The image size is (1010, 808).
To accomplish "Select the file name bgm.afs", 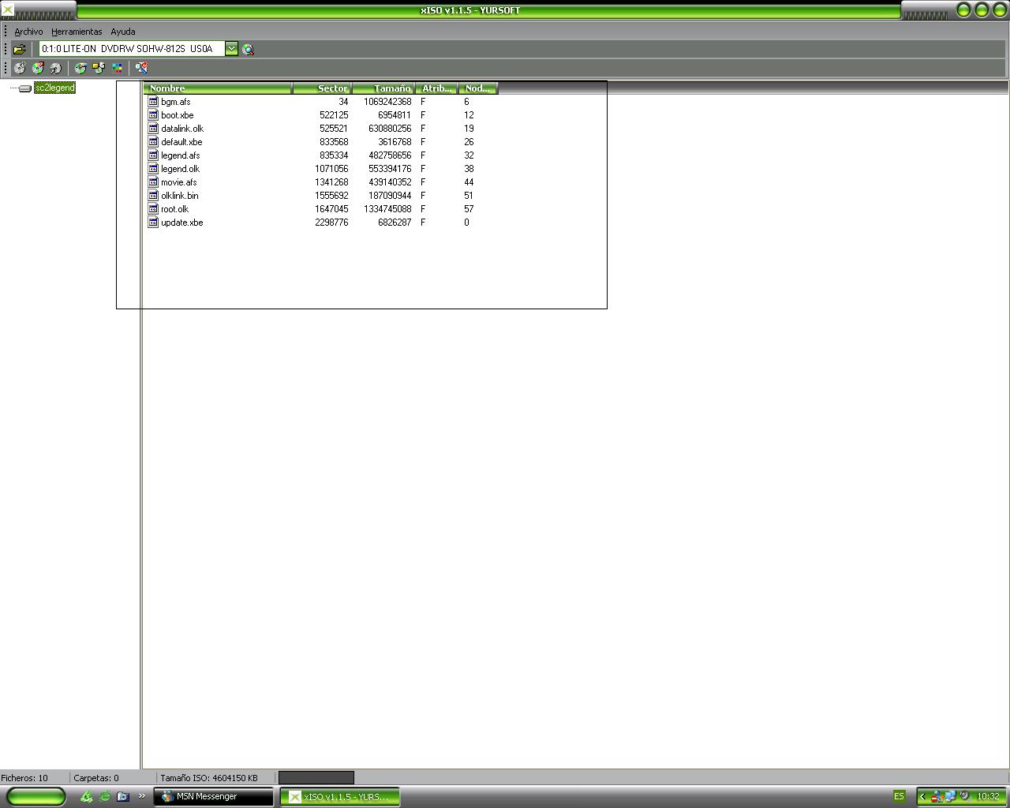I will (175, 102).
